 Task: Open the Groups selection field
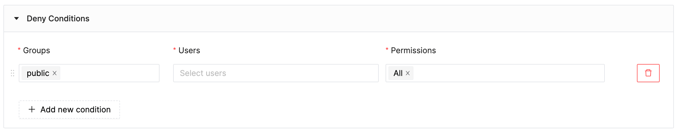(x=89, y=73)
